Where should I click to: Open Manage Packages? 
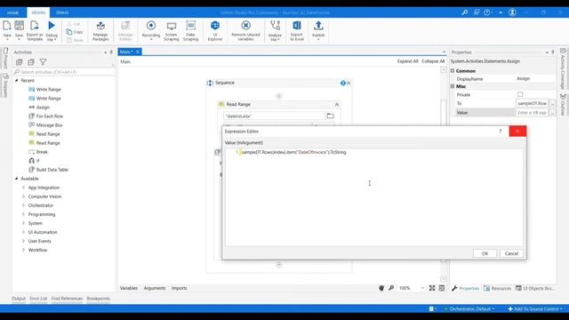tap(100, 30)
